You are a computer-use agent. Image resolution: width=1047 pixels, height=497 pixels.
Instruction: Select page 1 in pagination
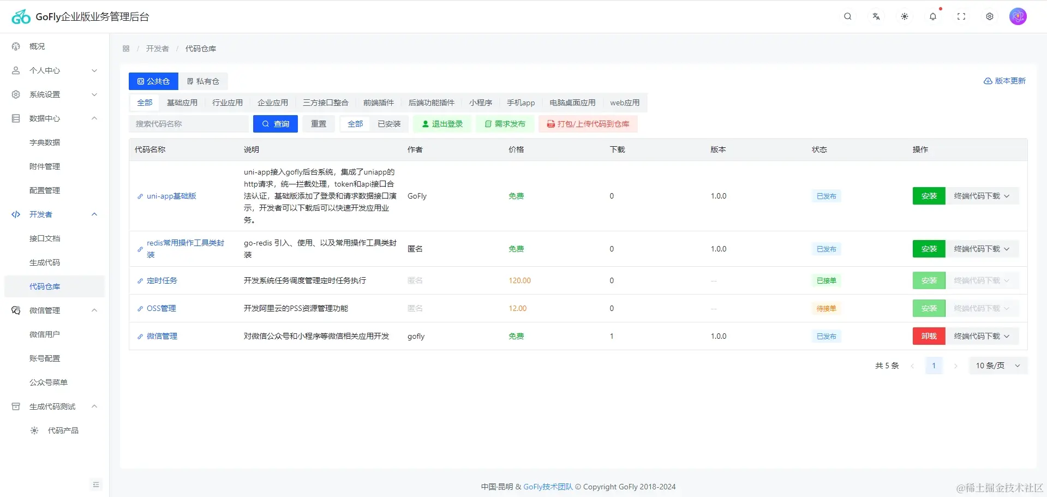(x=934, y=366)
